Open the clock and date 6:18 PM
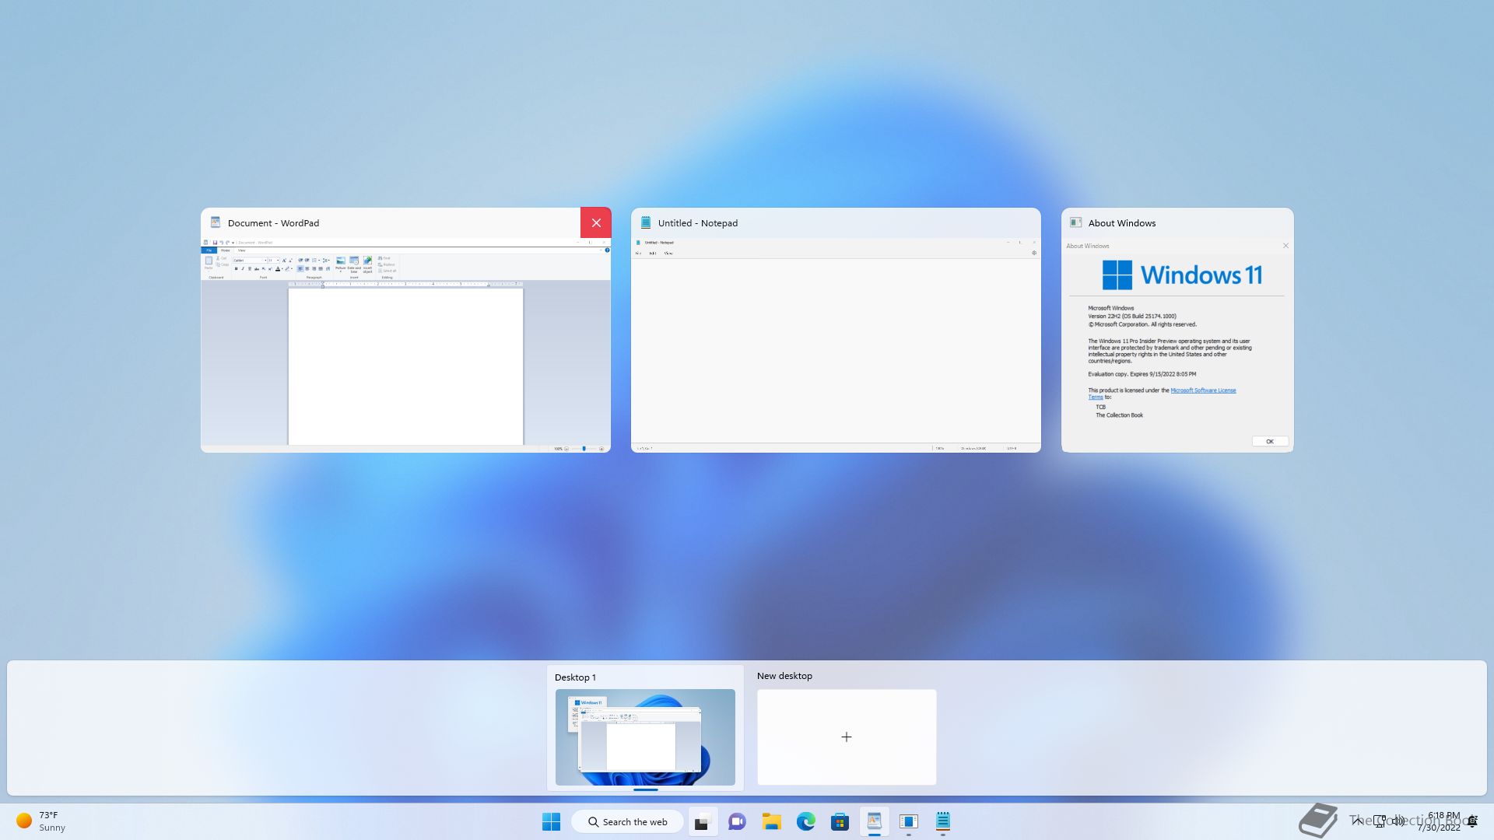1494x840 pixels. tap(1439, 821)
